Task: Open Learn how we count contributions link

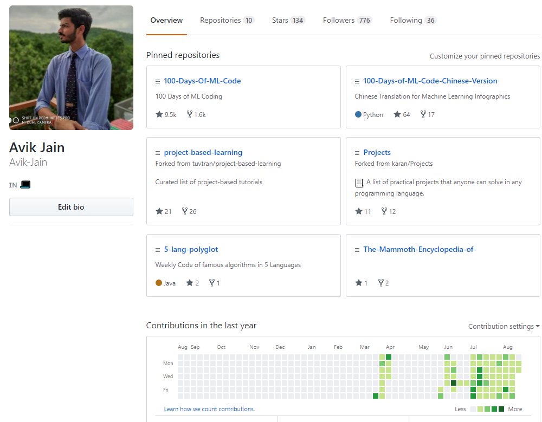Action: coord(209,409)
